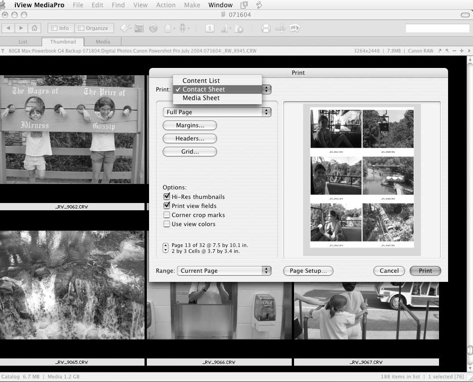Click the label pencil toolbar icon
473x382 pixels.
(124, 28)
